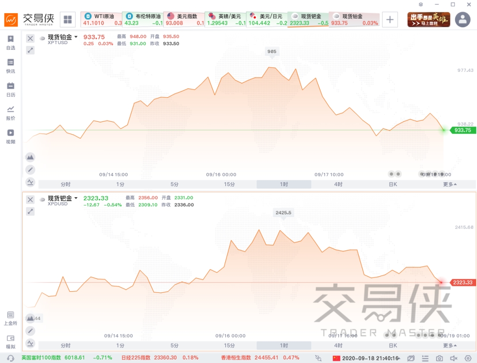Expand 更多 timeframes in the platinum chart

(450, 184)
